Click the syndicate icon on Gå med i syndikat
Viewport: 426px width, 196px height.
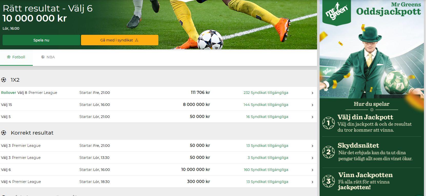pos(137,40)
